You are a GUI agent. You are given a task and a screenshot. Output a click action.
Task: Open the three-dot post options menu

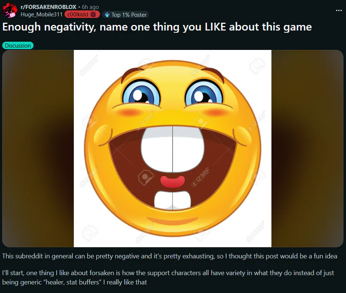point(339,10)
